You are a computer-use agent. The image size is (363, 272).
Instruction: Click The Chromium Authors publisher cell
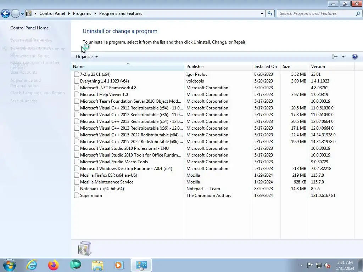tap(208, 195)
